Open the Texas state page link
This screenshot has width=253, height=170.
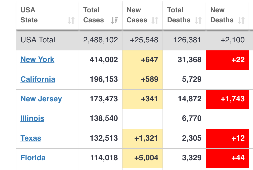[x=31, y=138]
